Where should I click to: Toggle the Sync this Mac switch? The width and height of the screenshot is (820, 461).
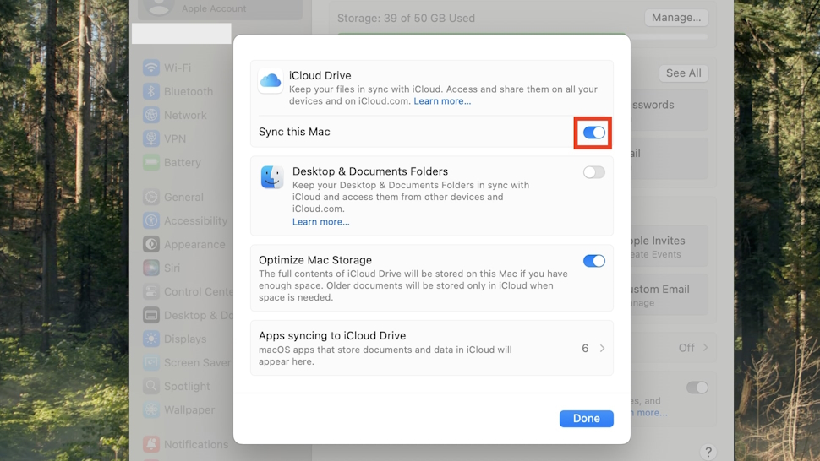[x=593, y=133]
